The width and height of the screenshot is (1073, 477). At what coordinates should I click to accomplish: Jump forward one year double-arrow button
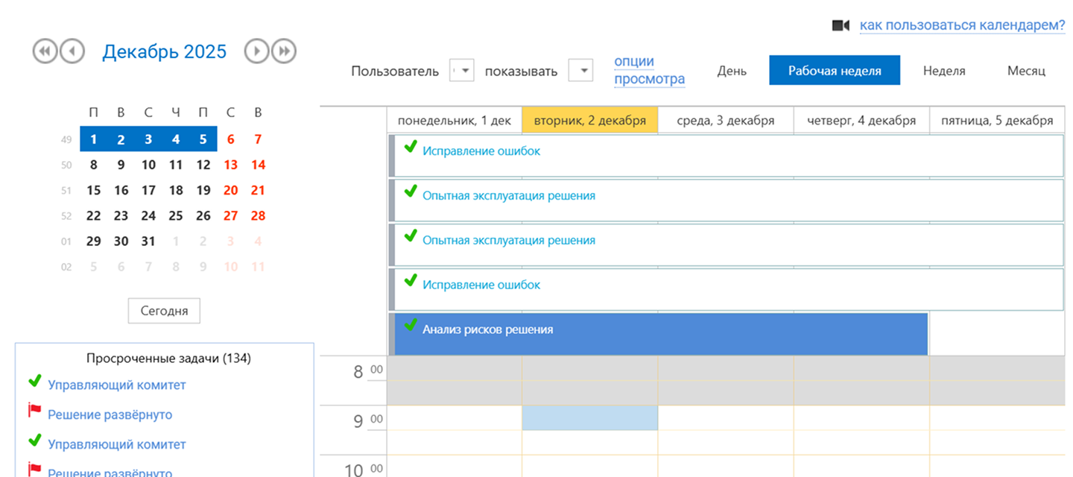(x=284, y=51)
